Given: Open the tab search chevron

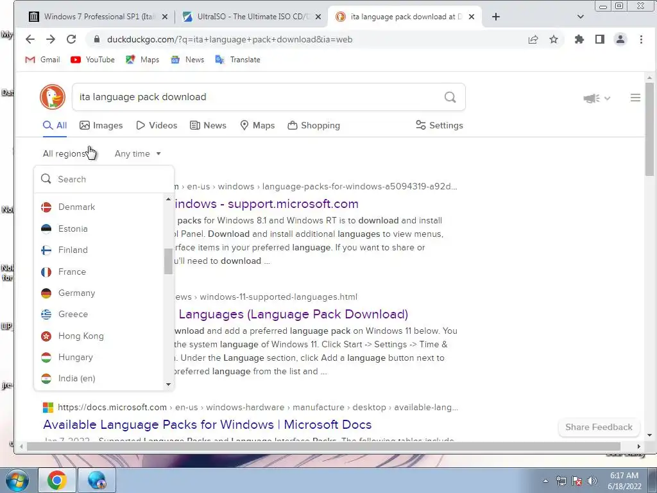Looking at the screenshot, I should (580, 17).
